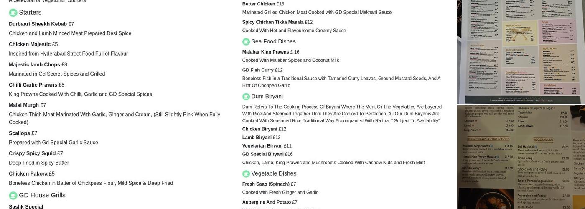Viewport: 585px width, 209px height.
Task: Click the Crispy Spicy Squid item
Action: click(32, 153)
